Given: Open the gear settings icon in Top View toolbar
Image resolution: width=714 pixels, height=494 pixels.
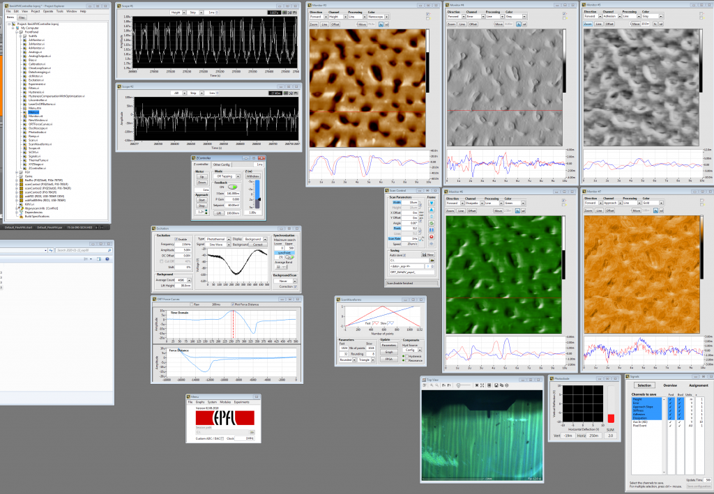Looking at the screenshot, I should coord(506,385).
